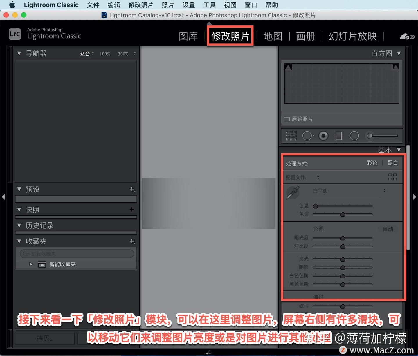This screenshot has height=356, width=418.
Task: Open the profile browser grid icon
Action: point(392,177)
